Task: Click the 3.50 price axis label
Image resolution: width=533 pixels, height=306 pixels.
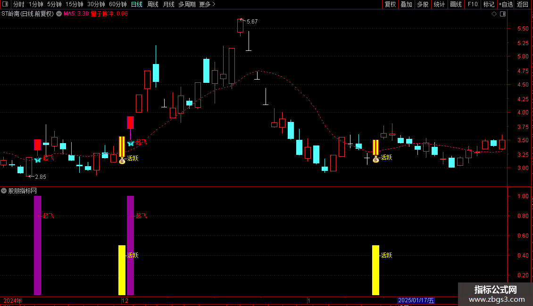Action: pos(523,140)
